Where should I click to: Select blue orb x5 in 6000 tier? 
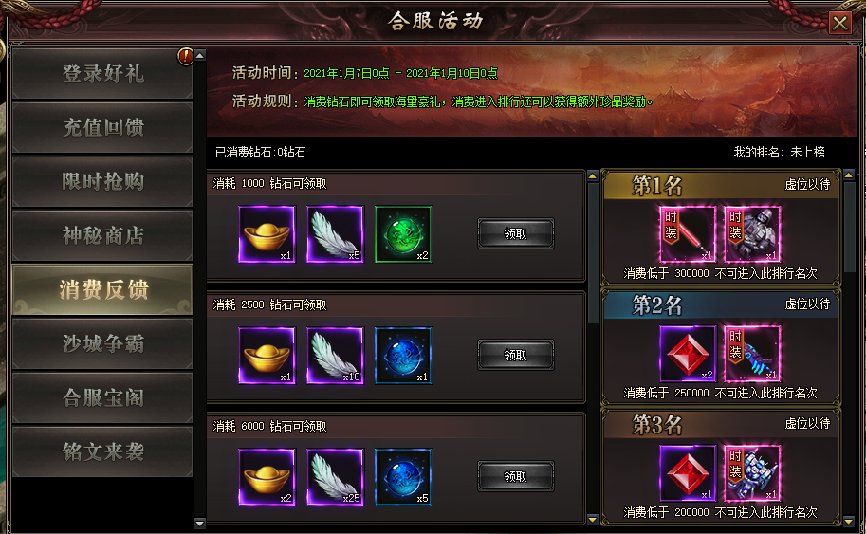[404, 477]
